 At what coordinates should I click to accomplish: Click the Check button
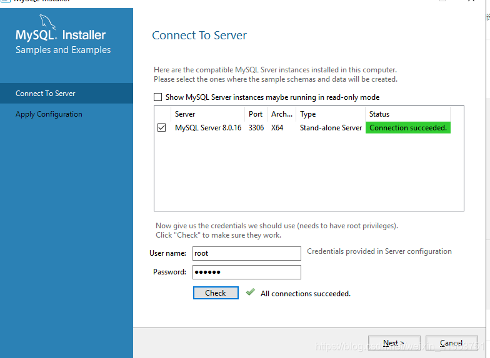(x=216, y=293)
